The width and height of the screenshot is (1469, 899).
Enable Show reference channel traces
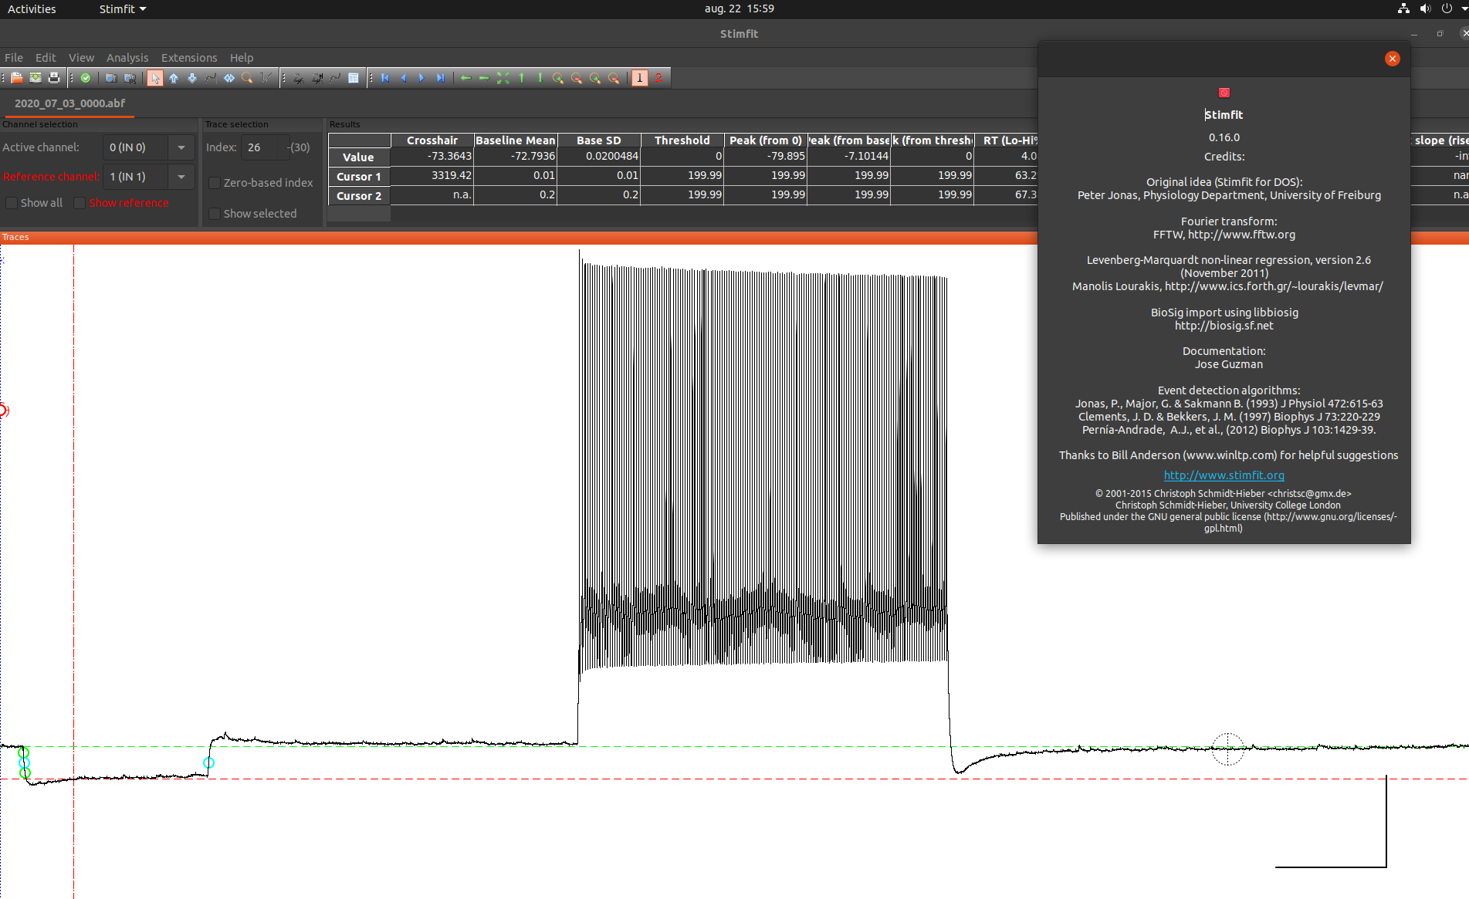pyautogui.click(x=80, y=202)
